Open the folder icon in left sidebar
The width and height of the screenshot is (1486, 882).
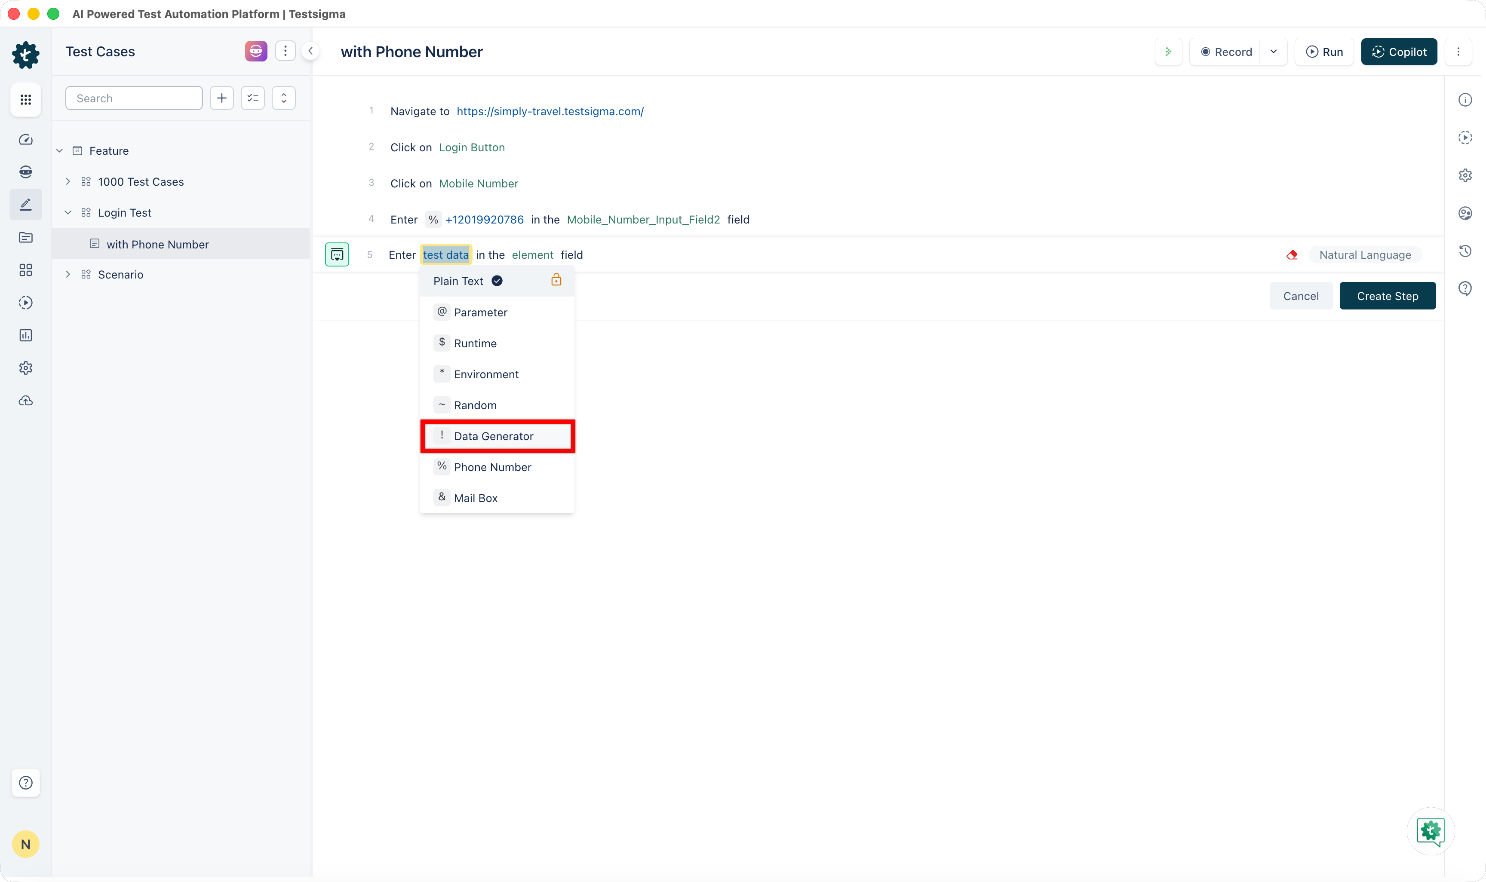[x=25, y=238]
